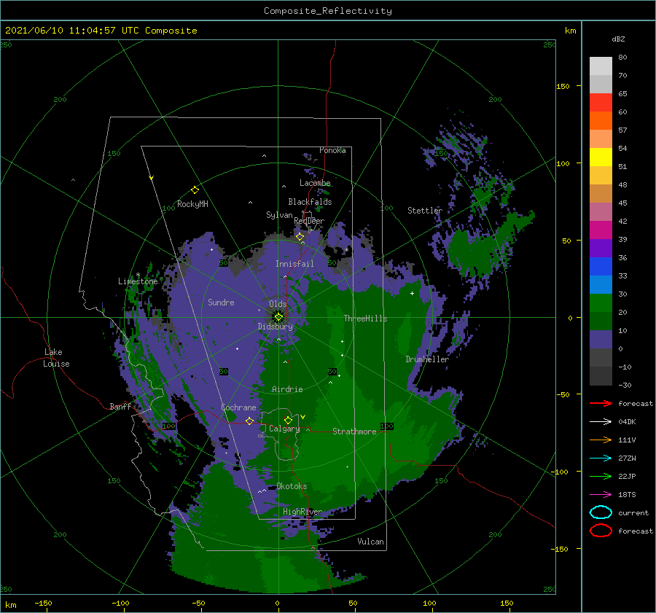Click the Stettler city label

coord(425,211)
